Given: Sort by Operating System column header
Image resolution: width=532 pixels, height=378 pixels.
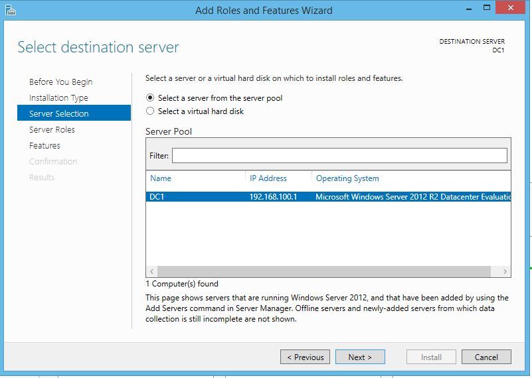Looking at the screenshot, I should click(347, 178).
